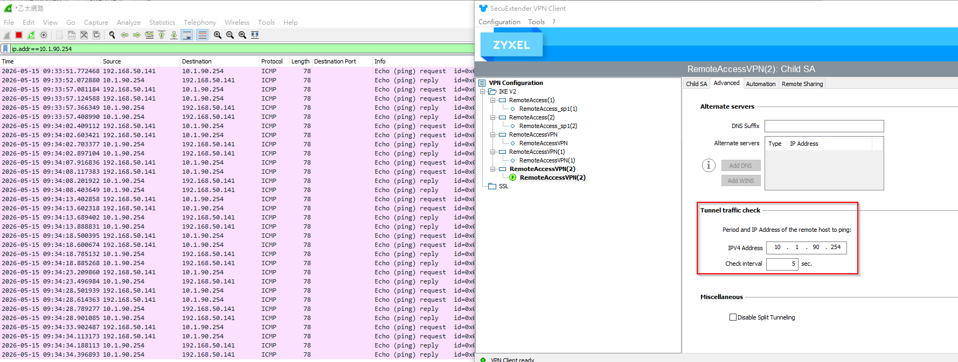The height and width of the screenshot is (362, 958).
Task: Collapse the RemoteAccessVPN tree node
Action: (492, 134)
